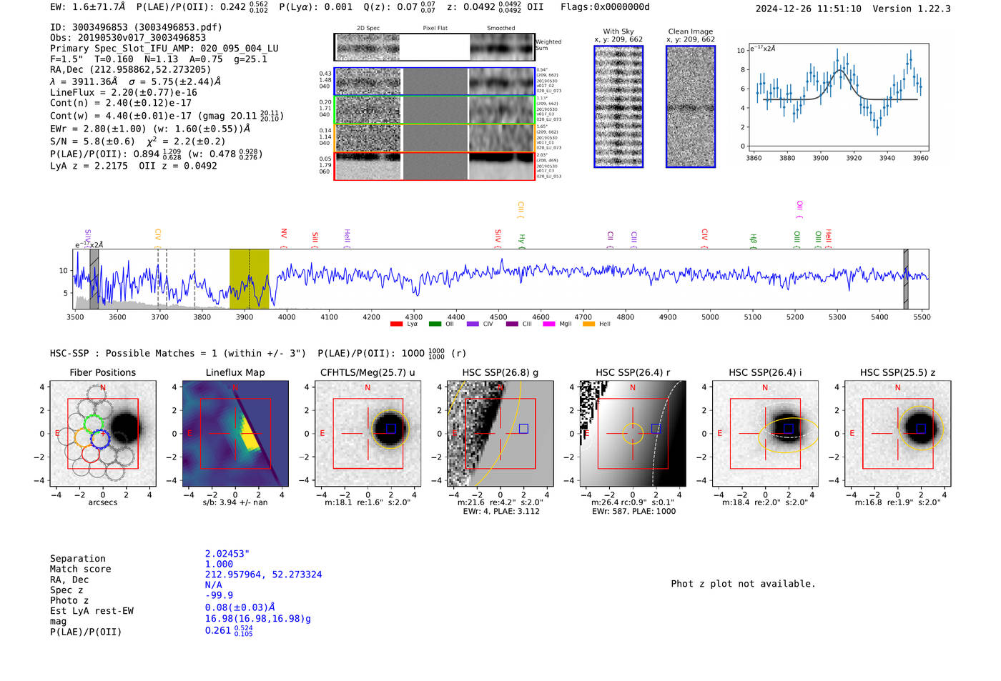Click the Clean Image cutout
Viewport: 1001px width, 681px height.
[691, 106]
